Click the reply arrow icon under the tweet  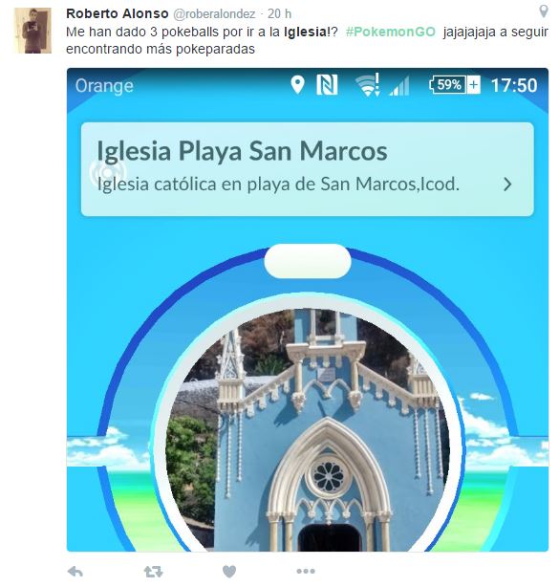pos(75,572)
